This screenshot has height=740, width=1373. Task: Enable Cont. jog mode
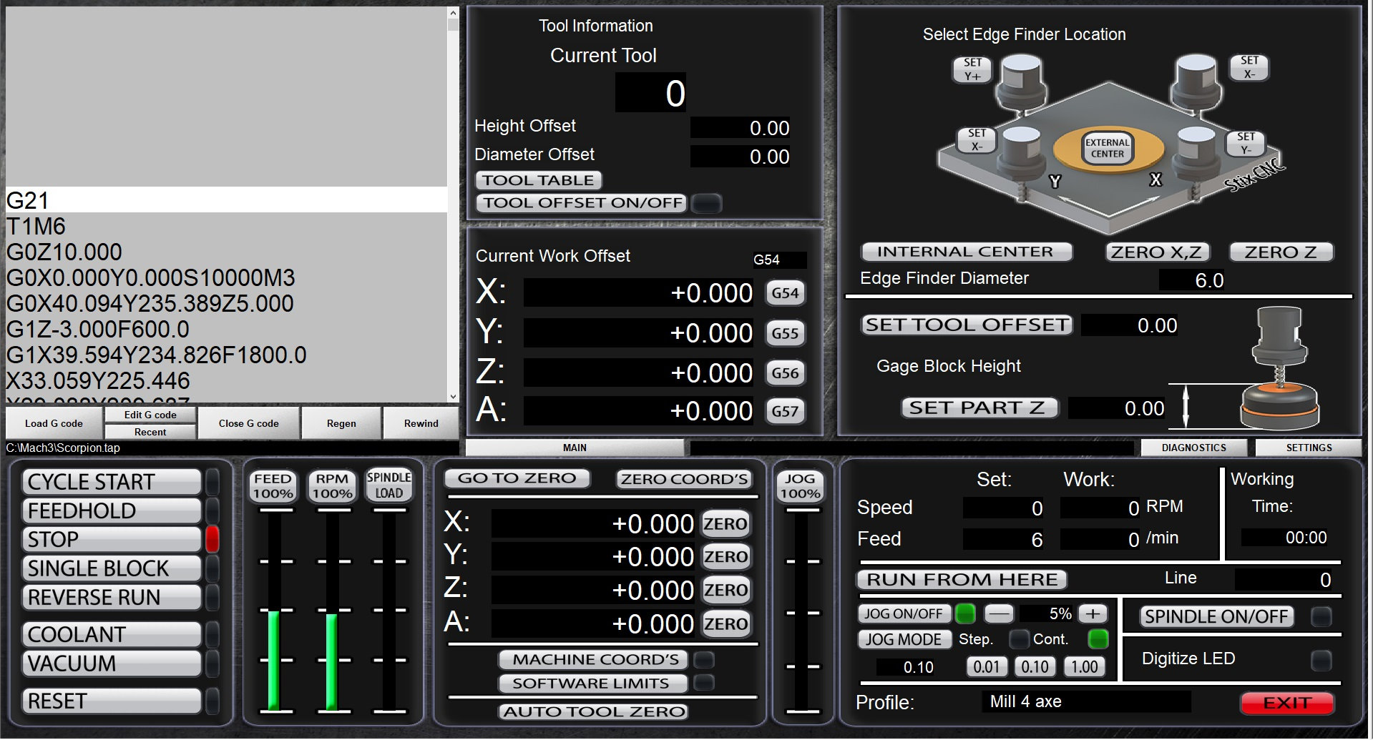point(1097,639)
